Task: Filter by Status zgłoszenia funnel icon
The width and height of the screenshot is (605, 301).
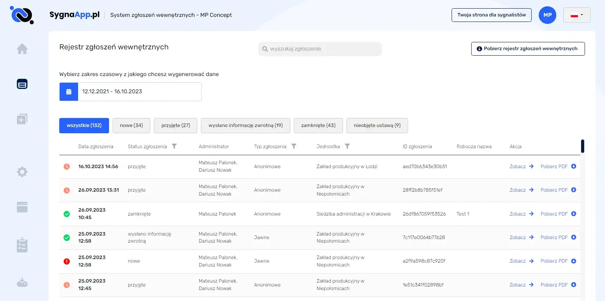Action: click(x=175, y=146)
